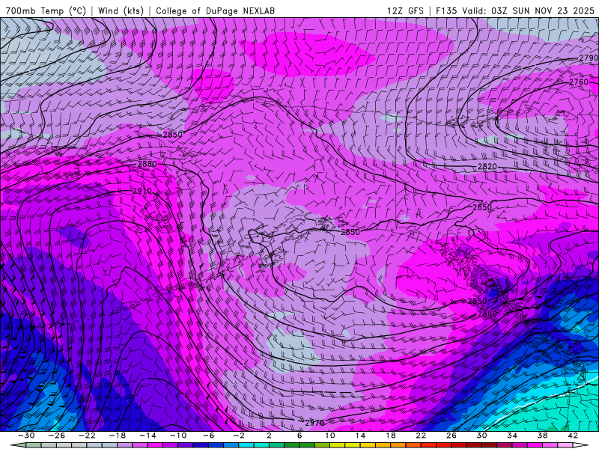
Task: Select the 10 label on the color scale
Action: click(330, 436)
